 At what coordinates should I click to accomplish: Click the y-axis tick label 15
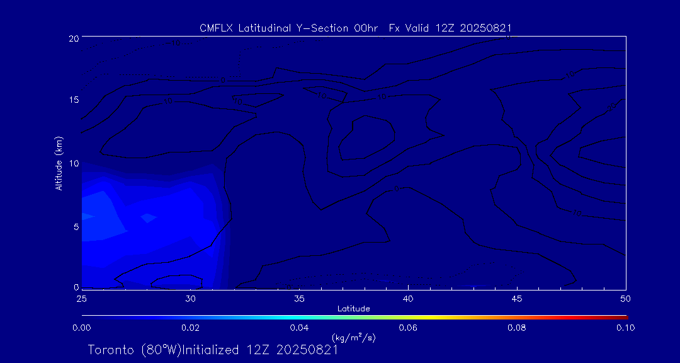(73, 100)
